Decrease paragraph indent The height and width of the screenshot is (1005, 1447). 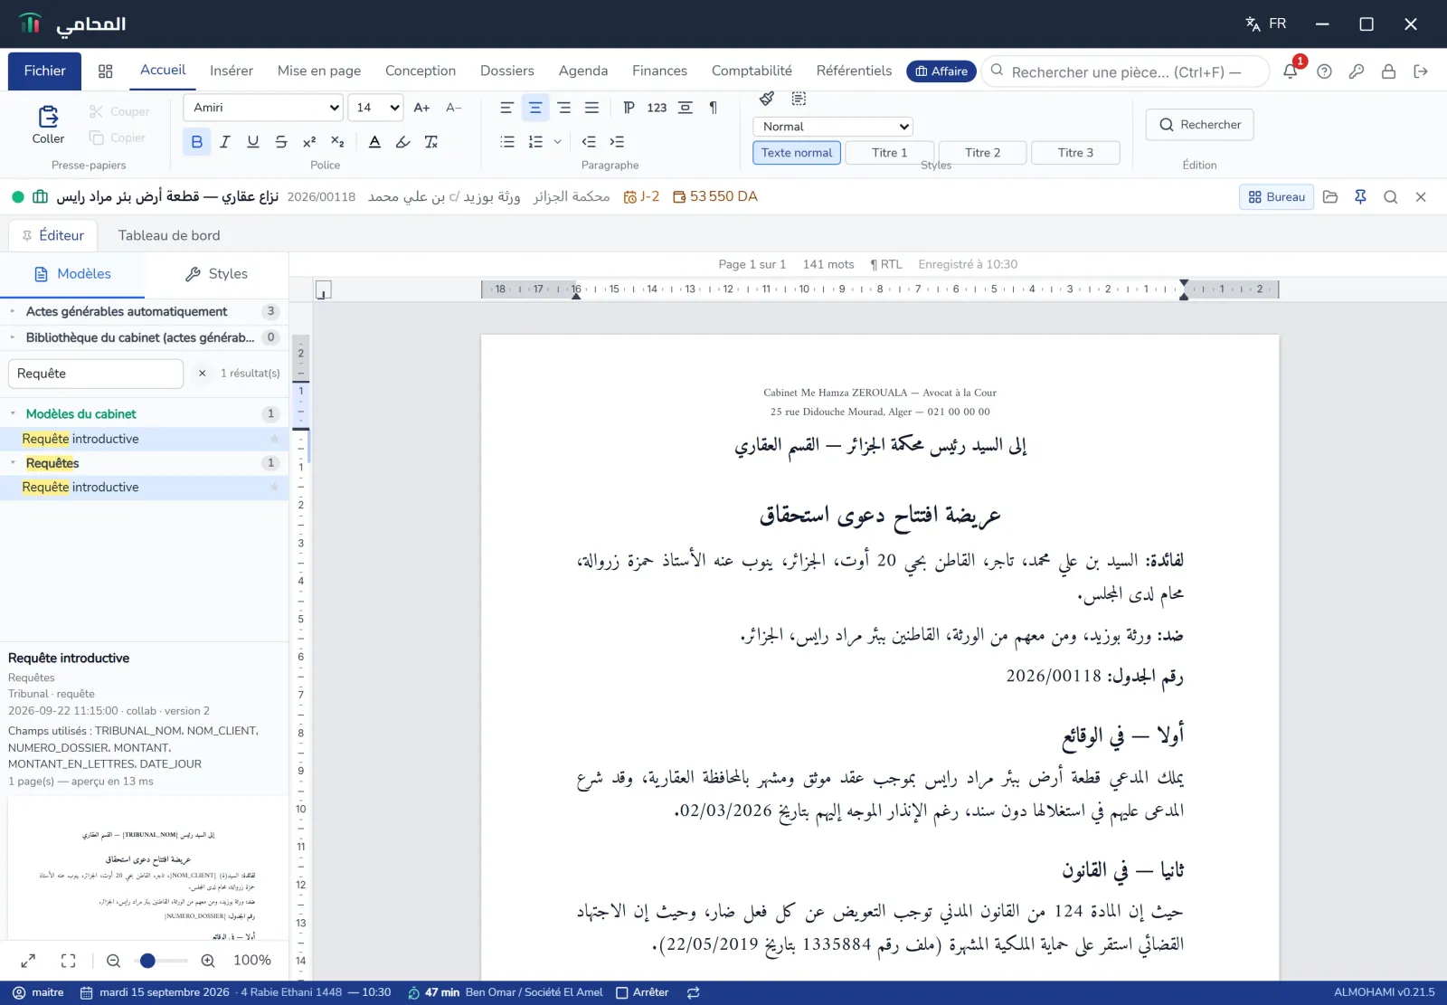(x=589, y=142)
